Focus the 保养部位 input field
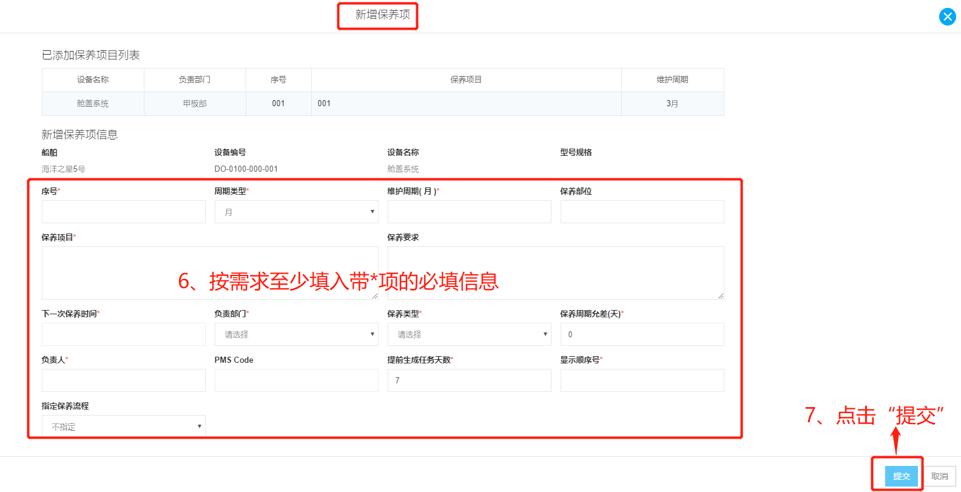The image size is (961, 492). pyautogui.click(x=642, y=212)
